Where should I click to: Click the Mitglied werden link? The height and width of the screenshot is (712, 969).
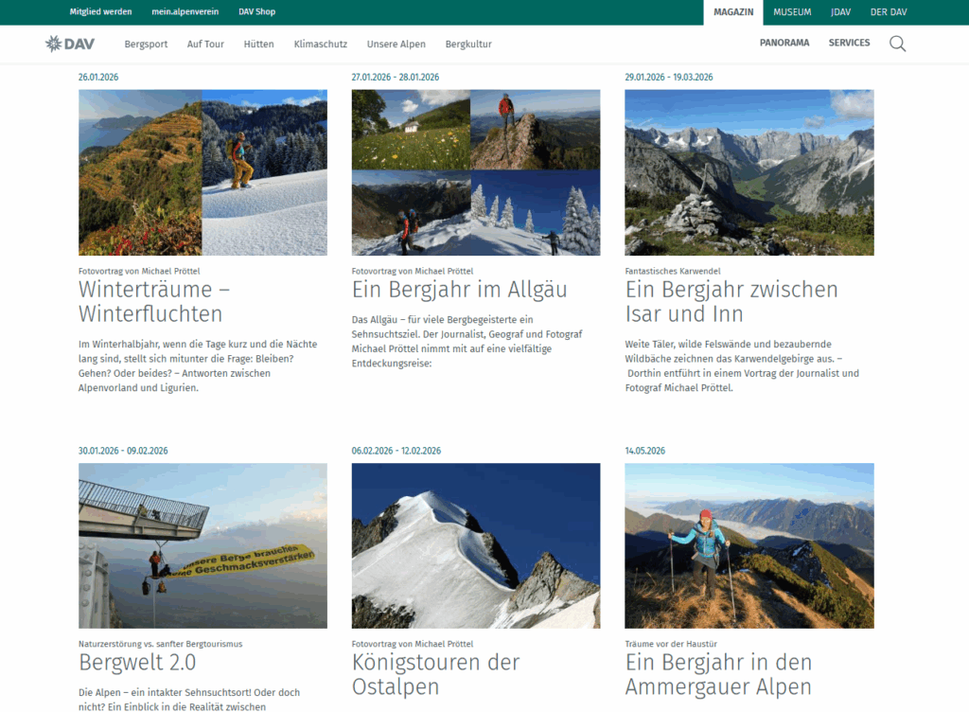click(100, 12)
